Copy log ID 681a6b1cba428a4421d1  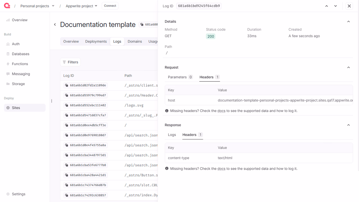point(85,175)
